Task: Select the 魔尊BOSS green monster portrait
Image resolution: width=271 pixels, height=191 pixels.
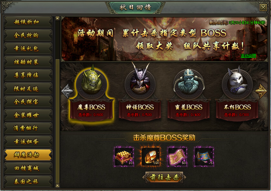Action: tap(91, 83)
